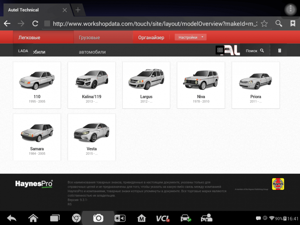Image resolution: width=300 pixels, height=225 pixels.
Task: Click the browser back arrow
Action: (7, 24)
